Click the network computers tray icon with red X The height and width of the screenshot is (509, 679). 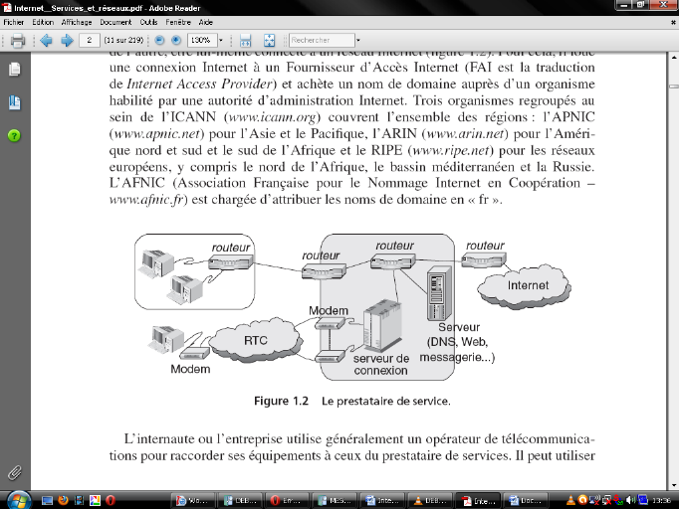pos(606,500)
